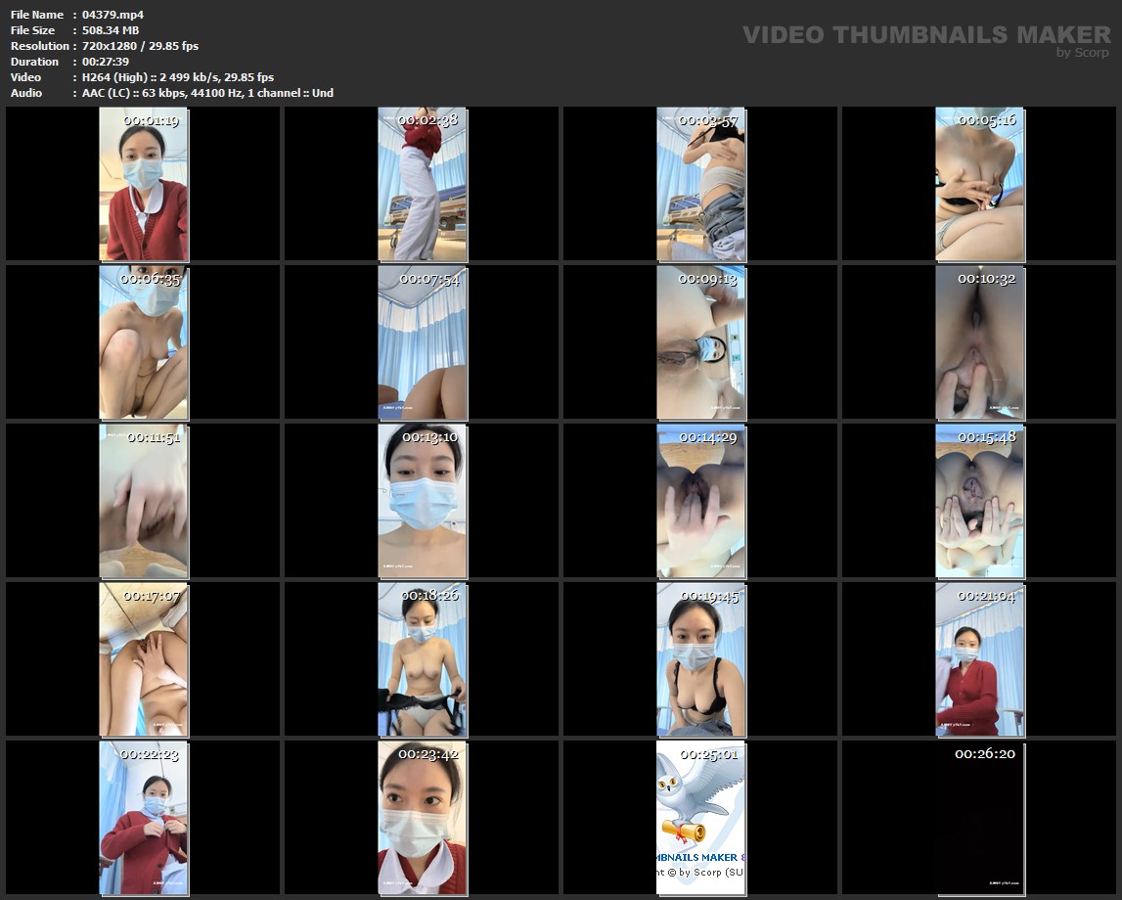
Task: Click the Resolution value 720x1280 / 29.85 fps
Action: coord(141,46)
